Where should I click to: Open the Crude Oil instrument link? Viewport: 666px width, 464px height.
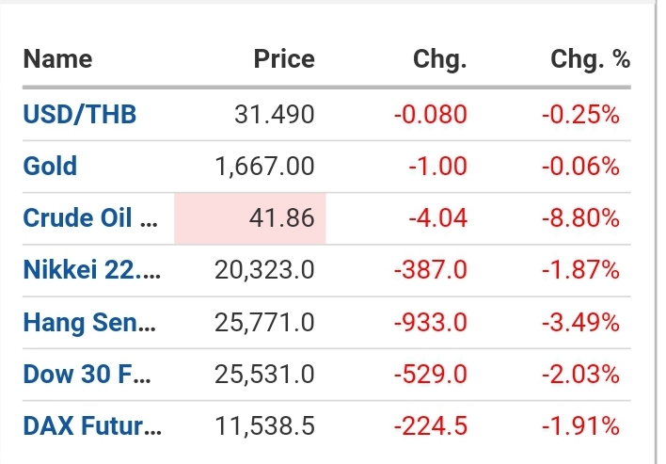[91, 218]
